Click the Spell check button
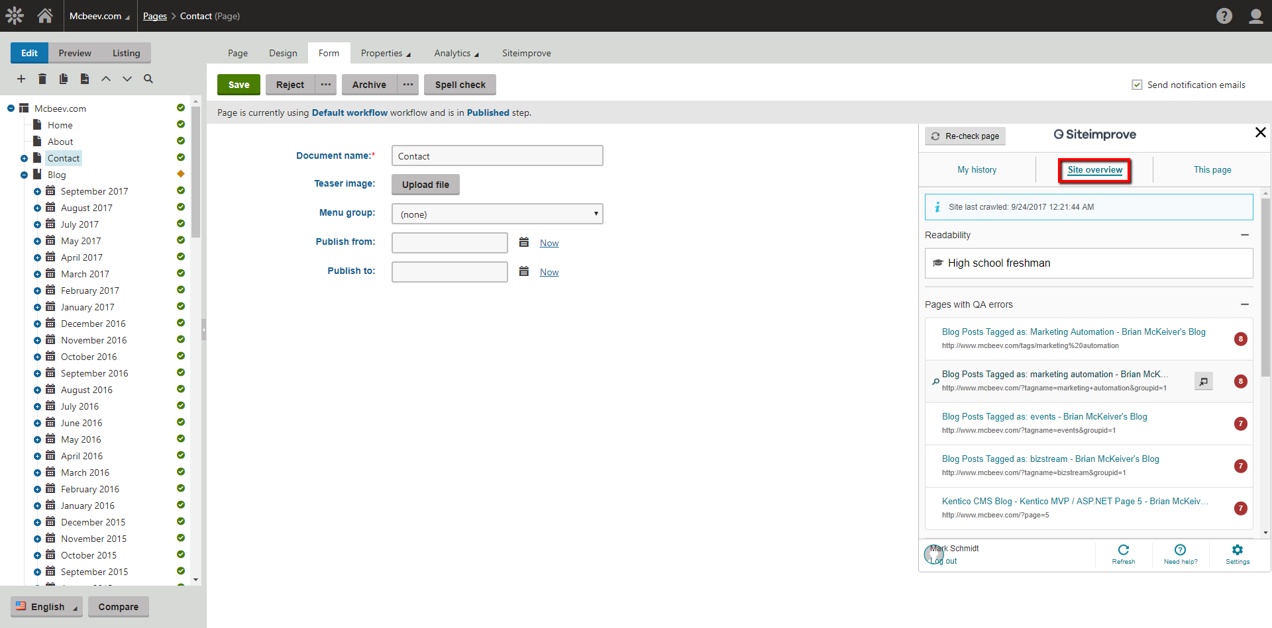This screenshot has width=1272, height=628. point(460,85)
